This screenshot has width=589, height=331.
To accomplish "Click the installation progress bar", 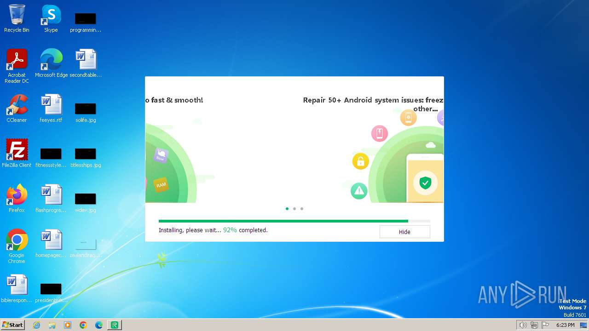I will pyautogui.click(x=294, y=221).
